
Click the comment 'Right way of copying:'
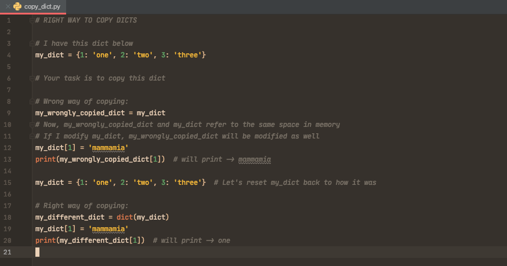pyautogui.click(x=82, y=206)
